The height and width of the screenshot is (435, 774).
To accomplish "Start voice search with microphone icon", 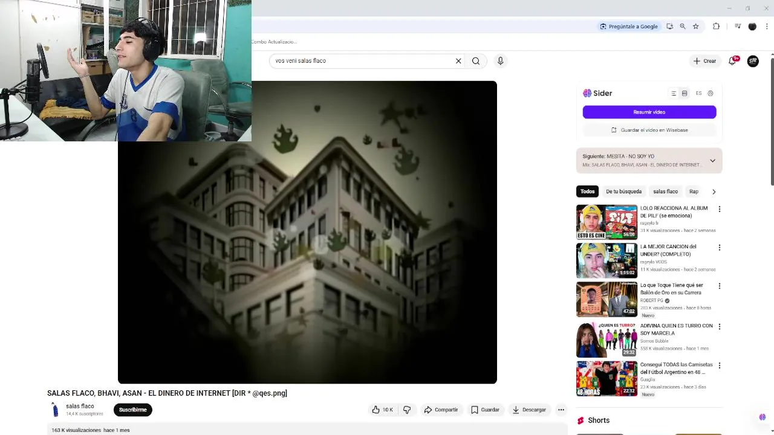I will (x=500, y=61).
